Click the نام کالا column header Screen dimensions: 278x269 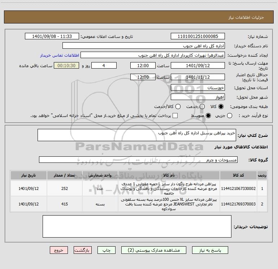coord(169,175)
